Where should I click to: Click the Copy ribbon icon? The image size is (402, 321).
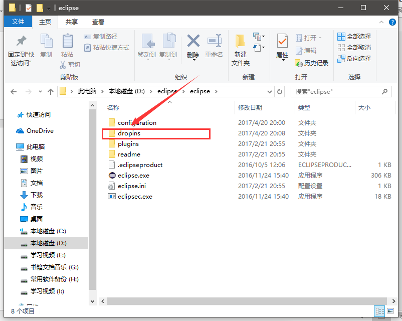point(46,41)
